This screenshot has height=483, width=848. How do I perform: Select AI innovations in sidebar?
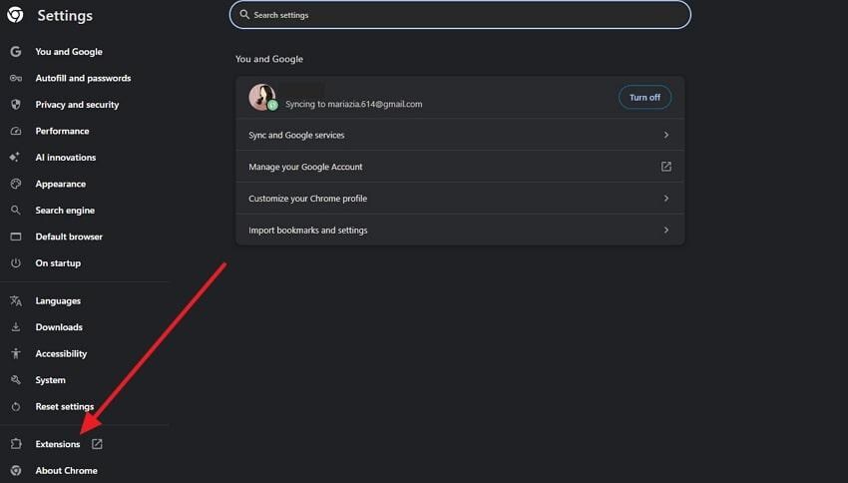[x=66, y=158]
